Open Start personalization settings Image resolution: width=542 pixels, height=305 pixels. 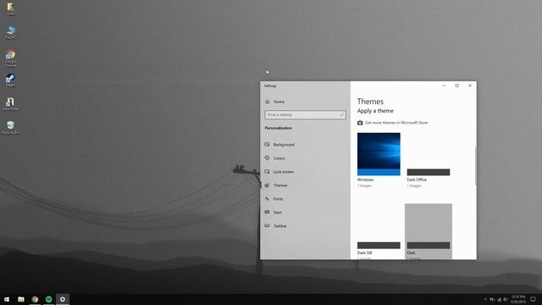pos(274,213)
